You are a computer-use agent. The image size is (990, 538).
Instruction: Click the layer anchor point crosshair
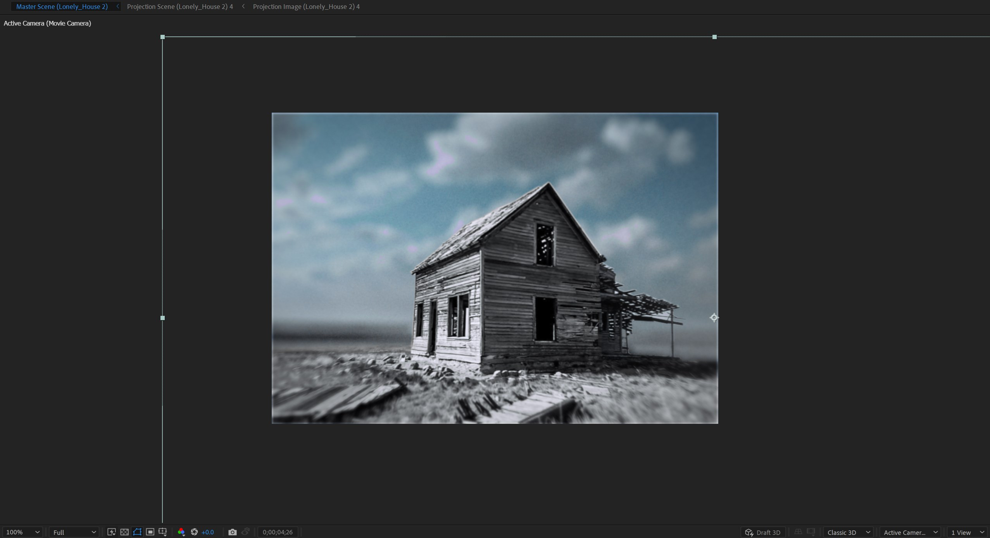click(x=714, y=318)
